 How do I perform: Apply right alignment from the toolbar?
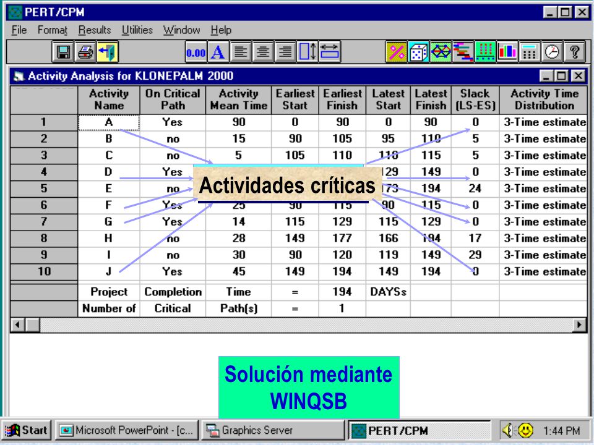click(285, 52)
